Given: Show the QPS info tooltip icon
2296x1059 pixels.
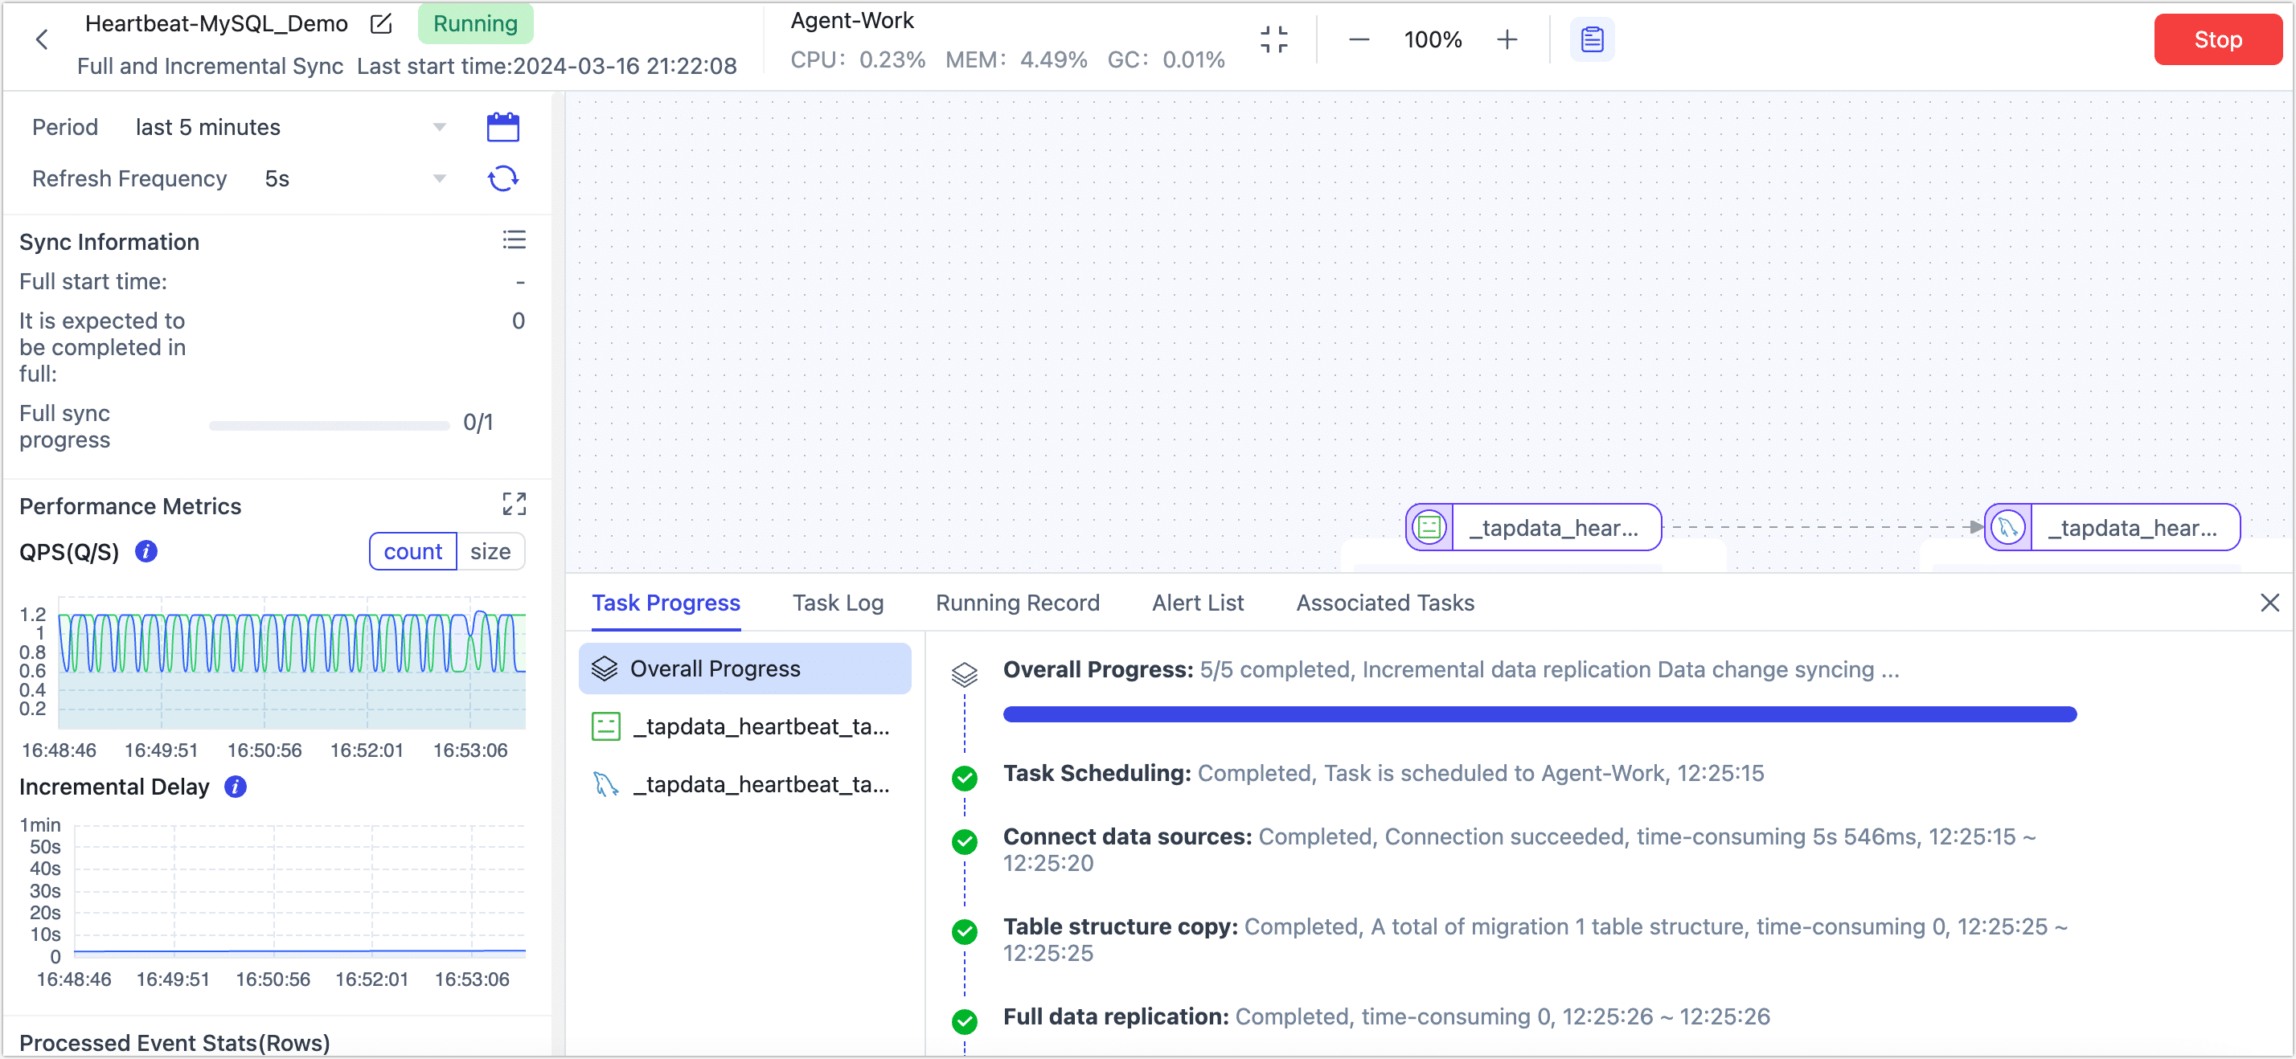Looking at the screenshot, I should [x=146, y=551].
